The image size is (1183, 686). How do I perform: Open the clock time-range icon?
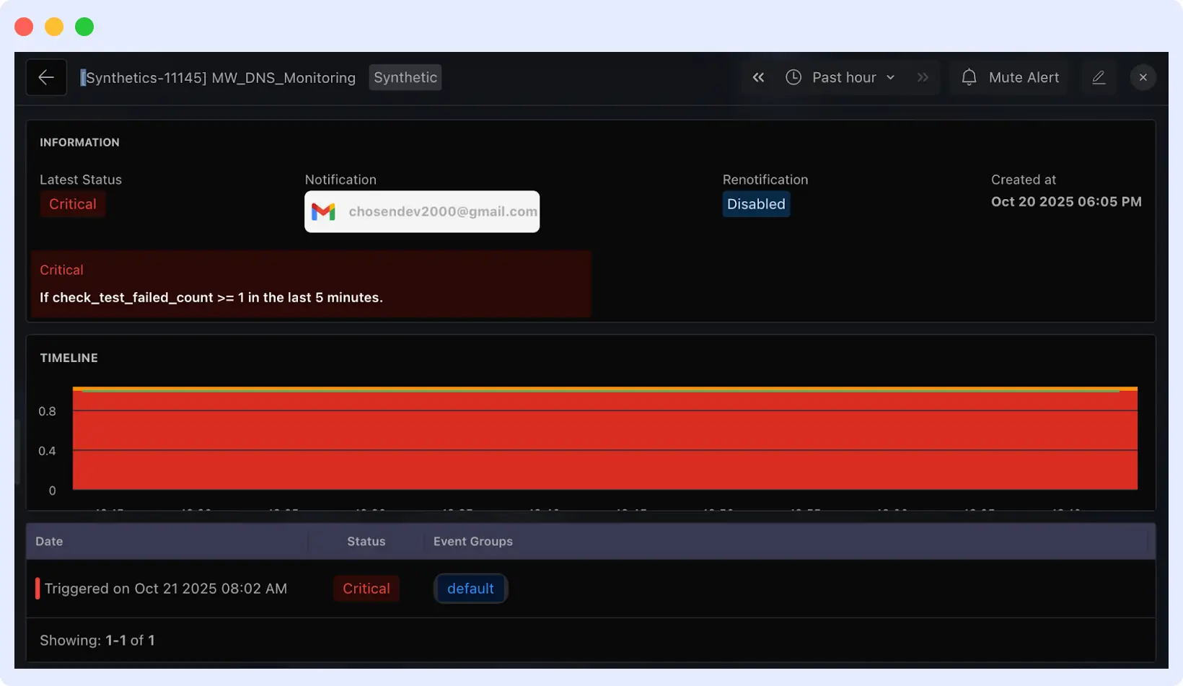(x=793, y=77)
